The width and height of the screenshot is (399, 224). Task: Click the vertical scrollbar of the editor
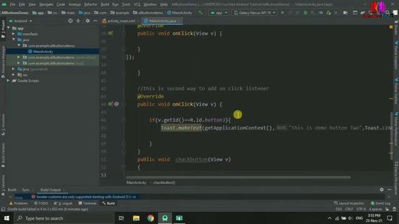[391, 136]
